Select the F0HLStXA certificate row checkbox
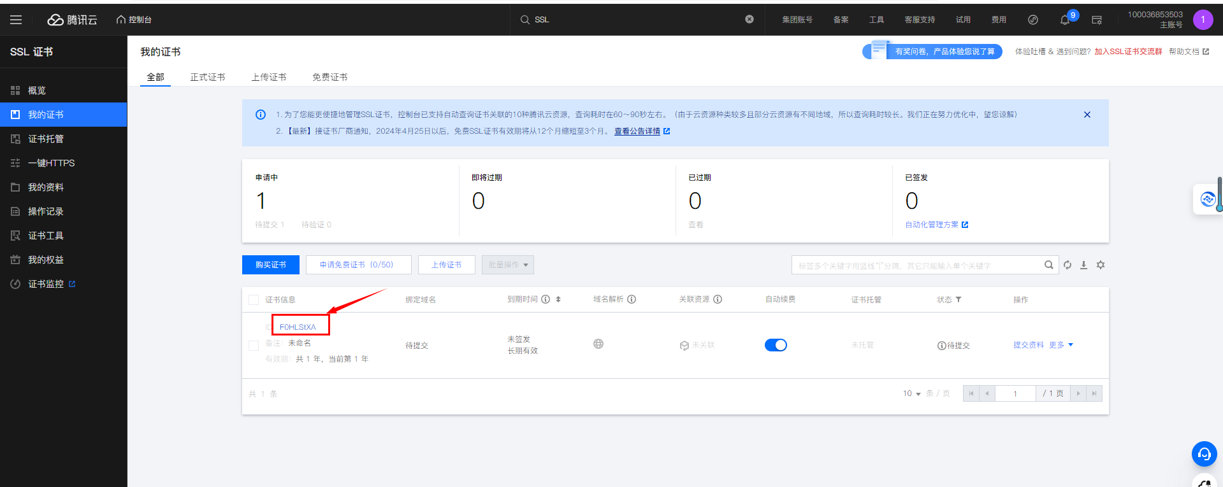The image size is (1223, 487). click(x=254, y=346)
